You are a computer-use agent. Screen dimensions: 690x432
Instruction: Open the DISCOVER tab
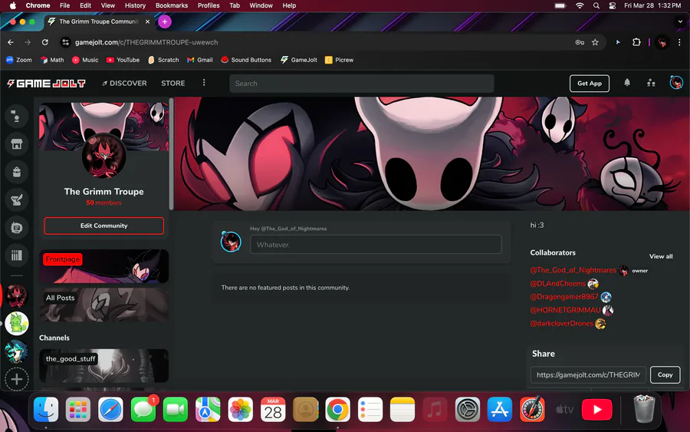[x=124, y=83]
